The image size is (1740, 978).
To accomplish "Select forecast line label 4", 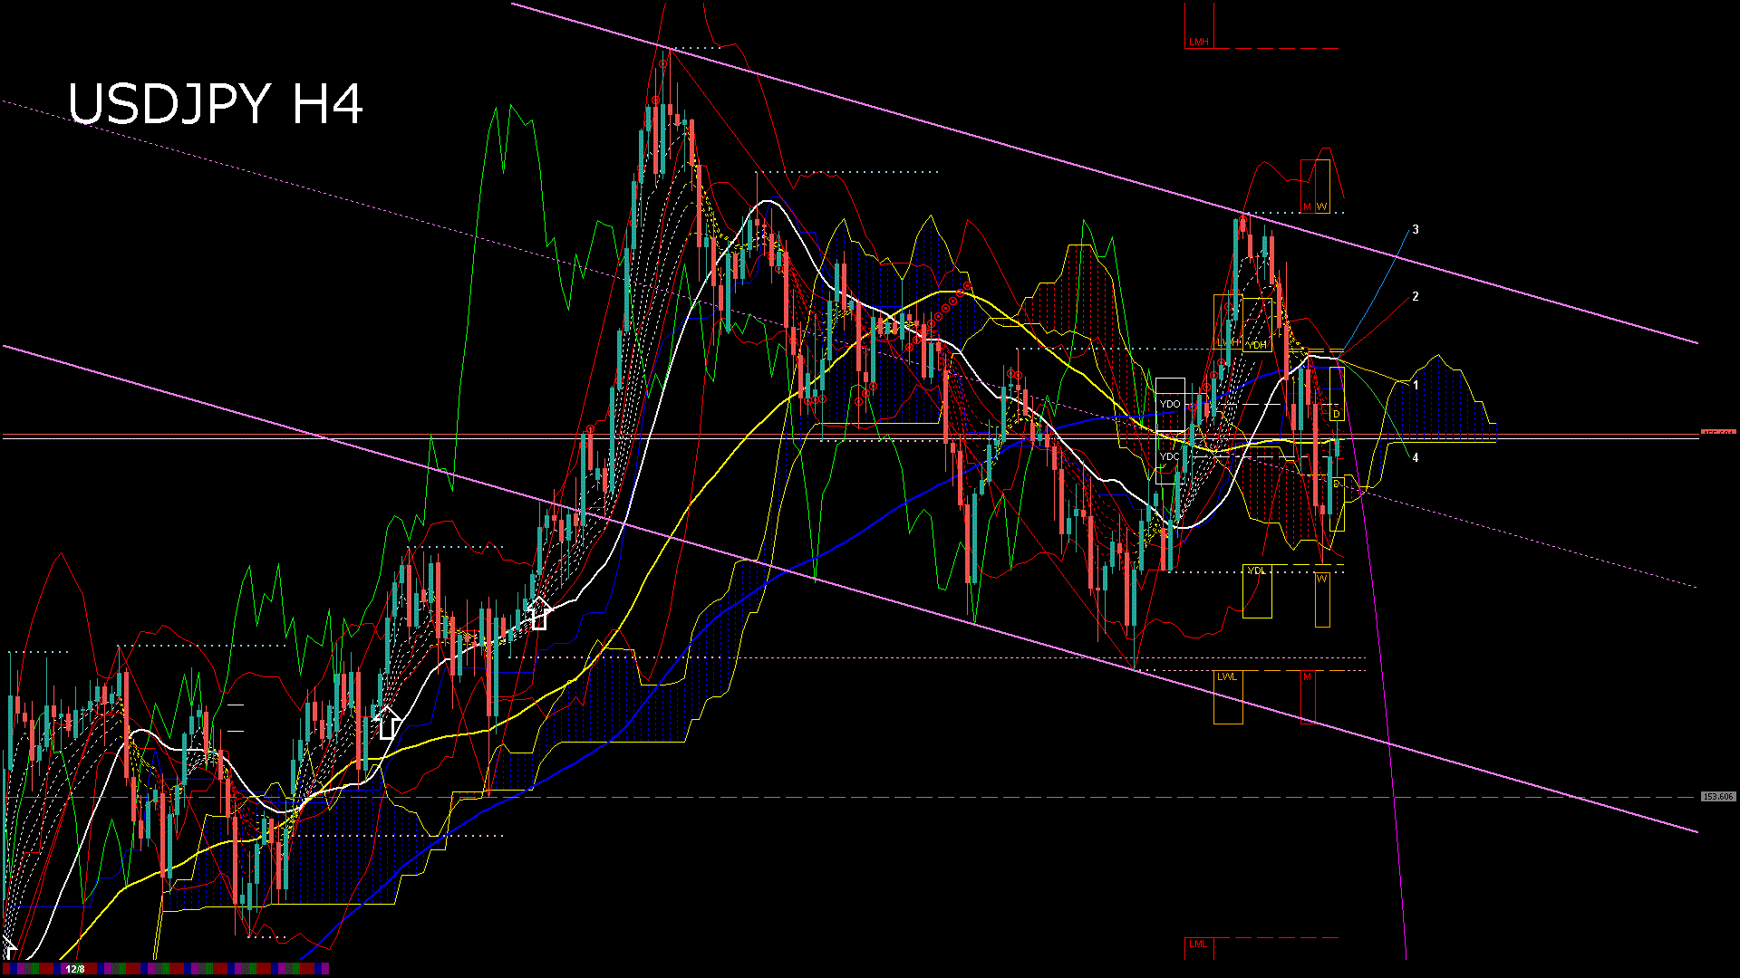I will [x=1416, y=458].
